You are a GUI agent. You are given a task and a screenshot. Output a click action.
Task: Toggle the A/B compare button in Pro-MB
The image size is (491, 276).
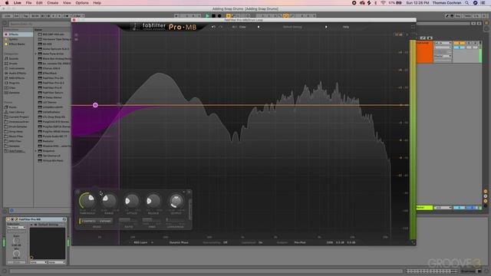234,27
